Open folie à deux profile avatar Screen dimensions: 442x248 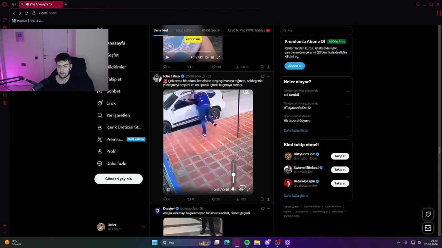pos(157,78)
